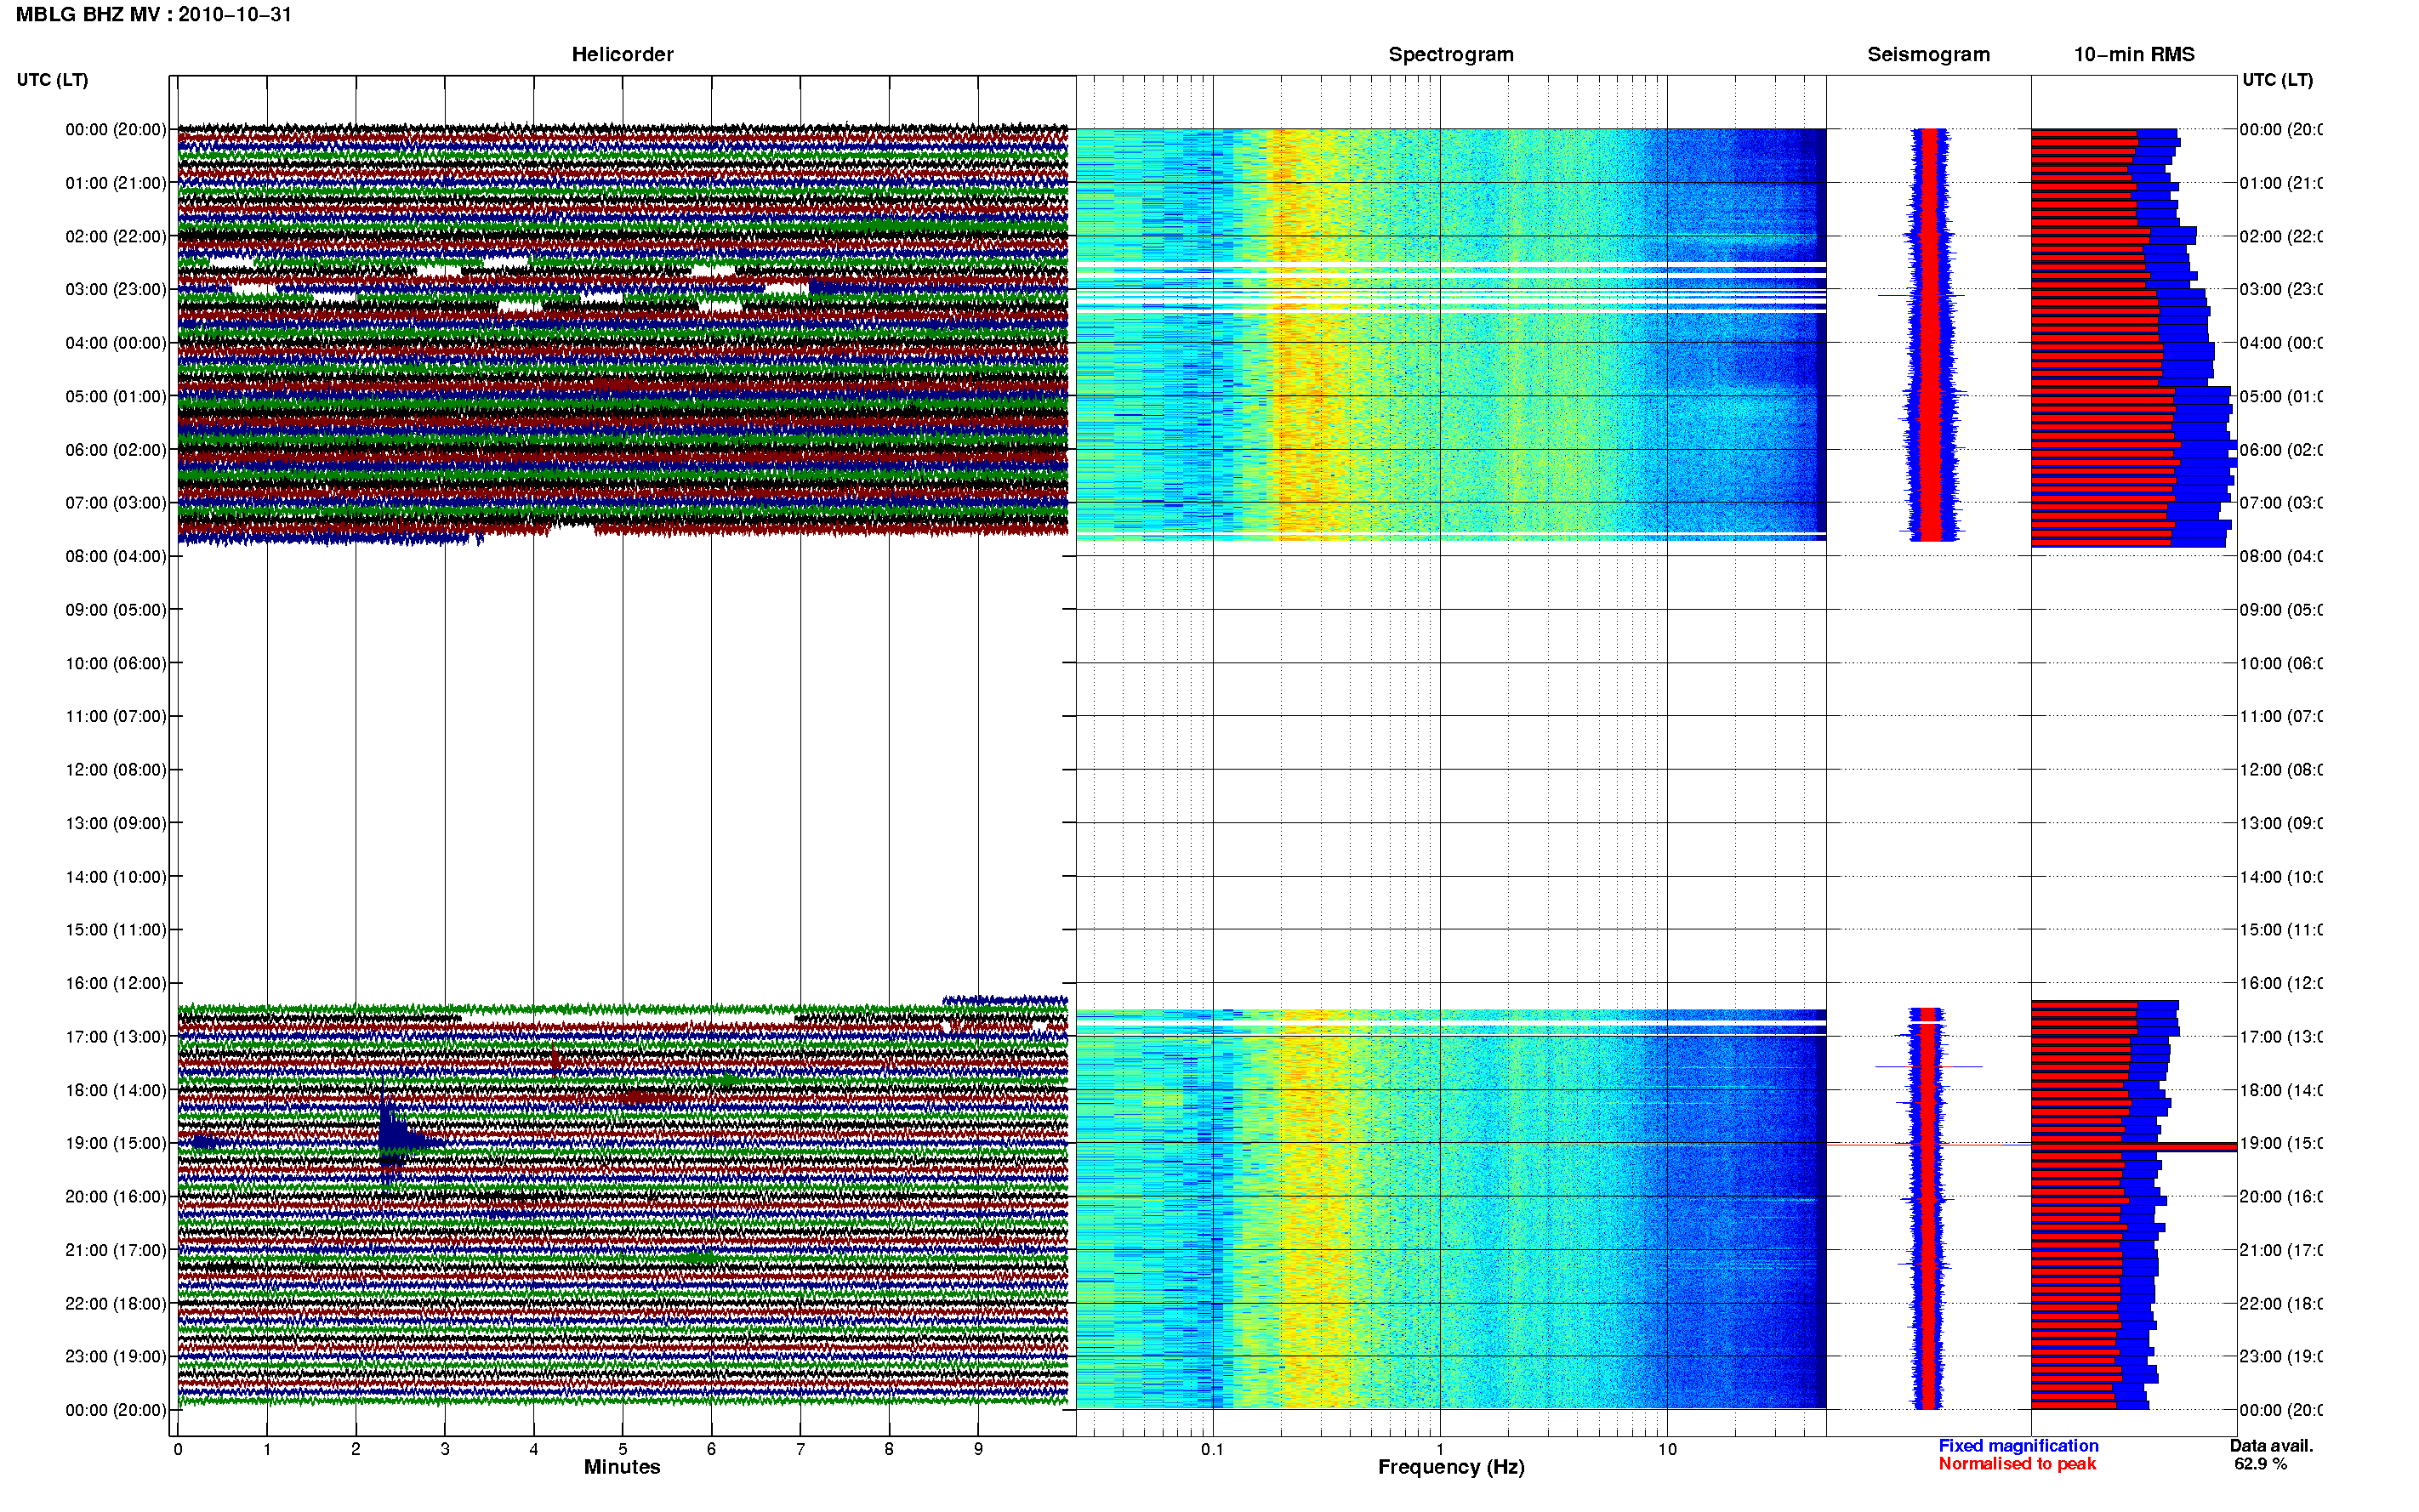Click the right 'UTC (LT)' axis label

pos(2277,79)
